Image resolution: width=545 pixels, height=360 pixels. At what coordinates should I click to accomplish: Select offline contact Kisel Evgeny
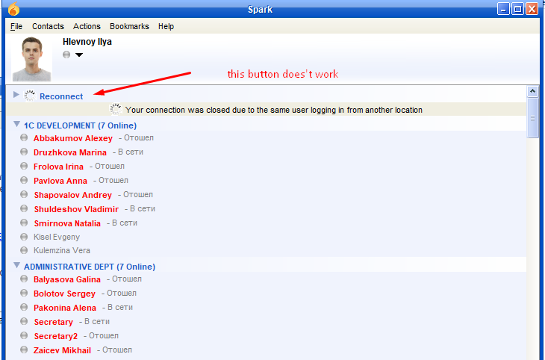pos(57,237)
